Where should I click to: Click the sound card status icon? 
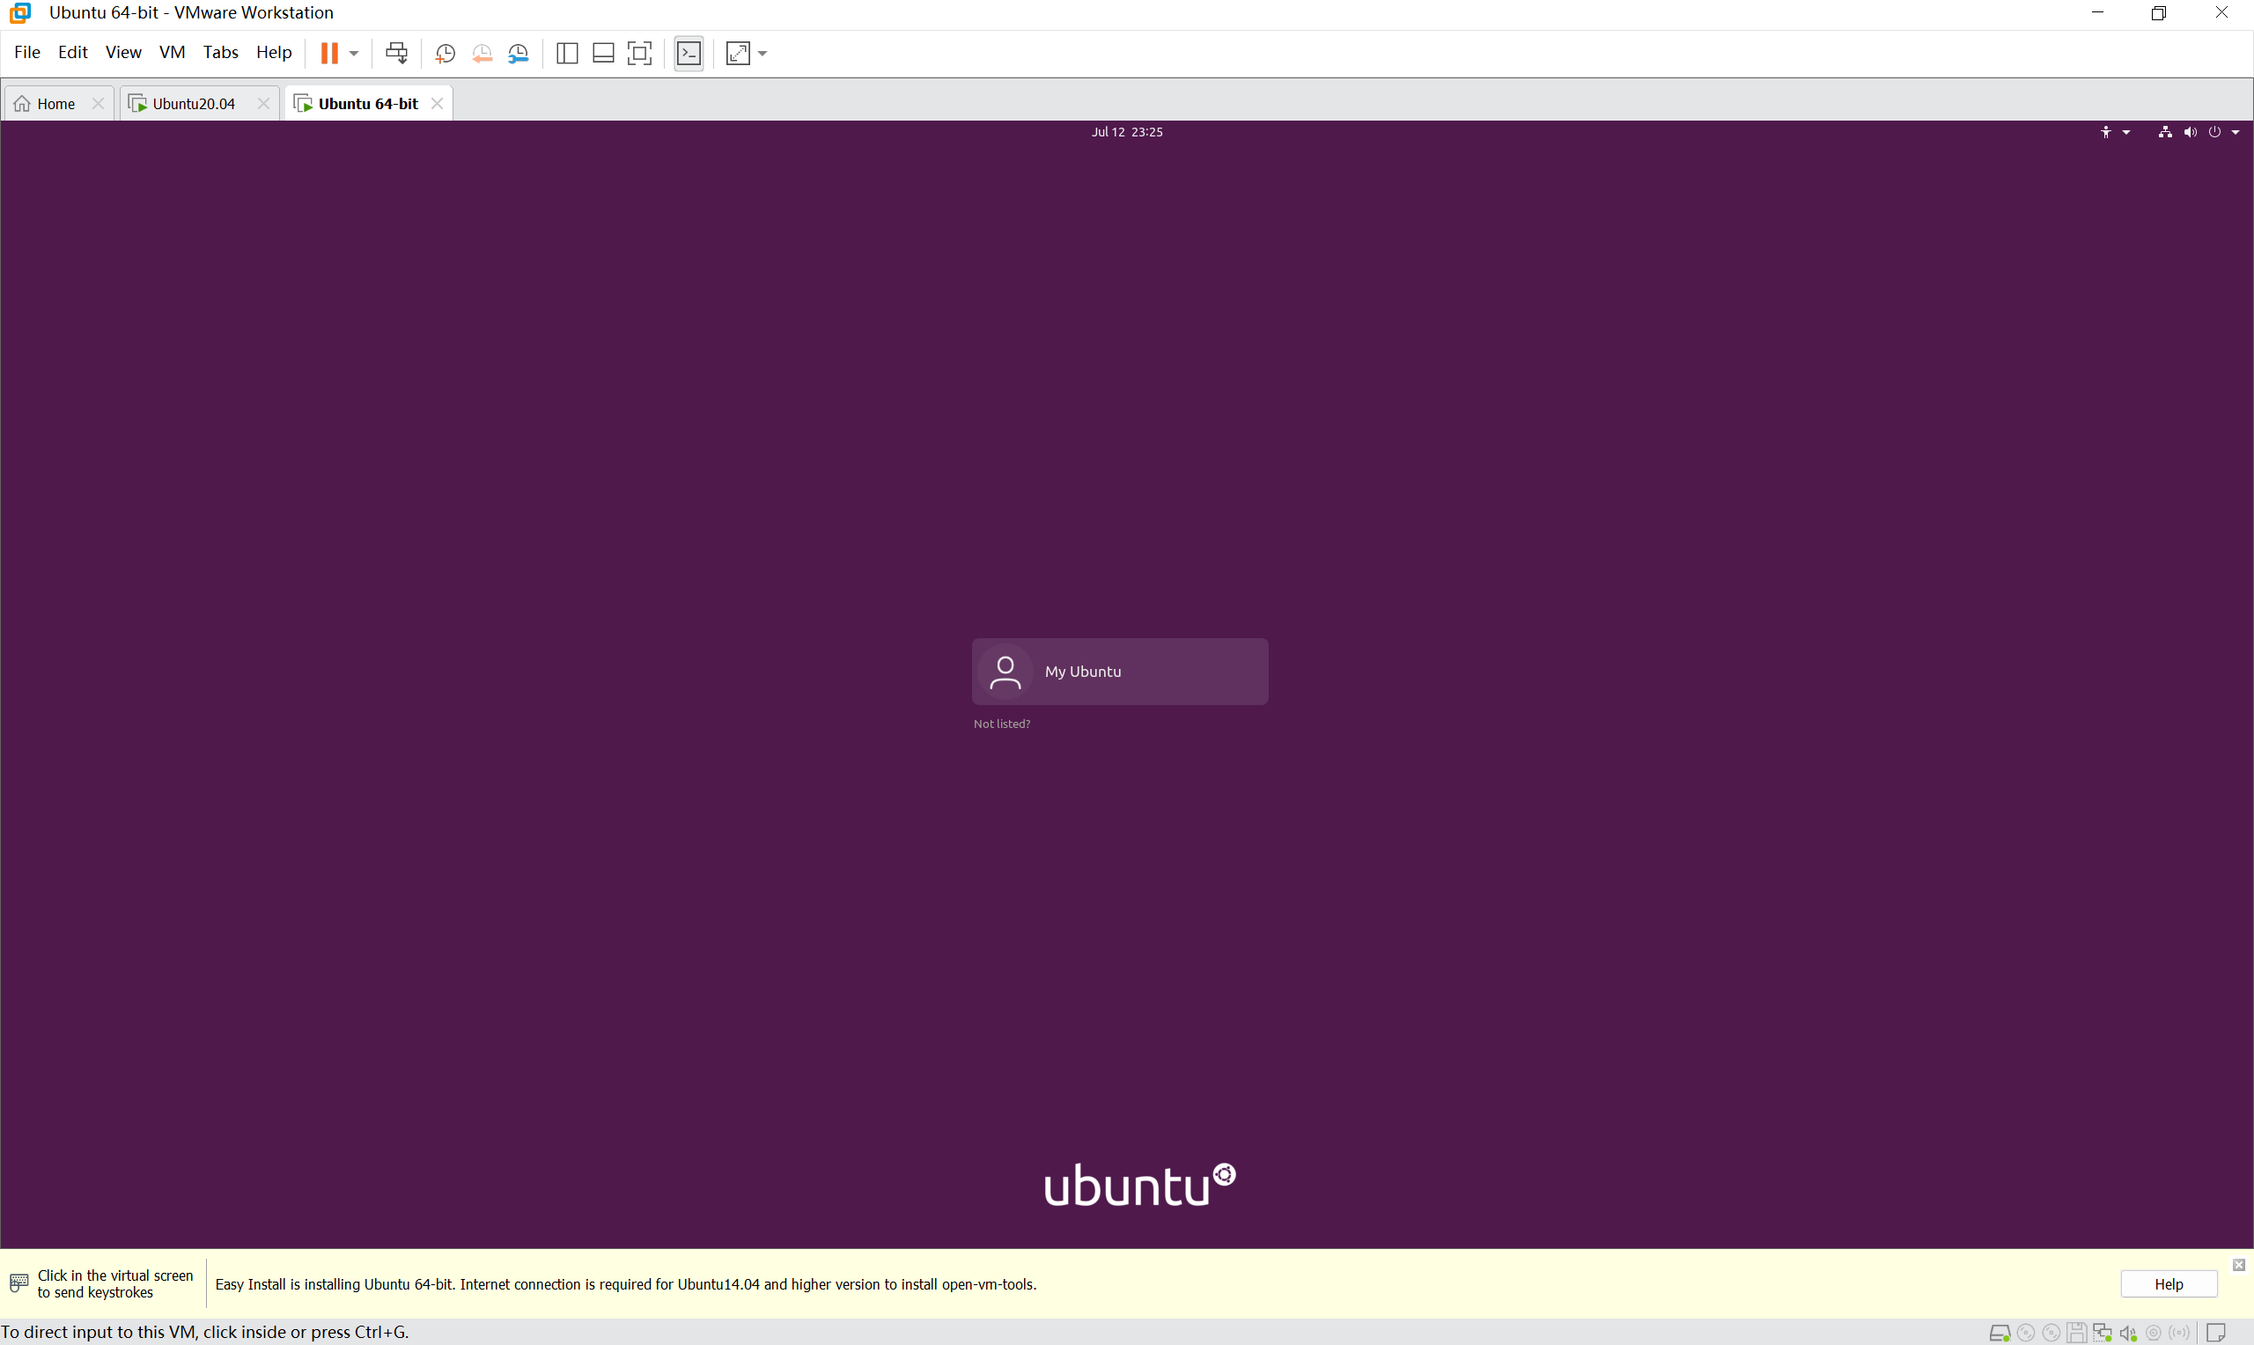tap(2128, 1334)
